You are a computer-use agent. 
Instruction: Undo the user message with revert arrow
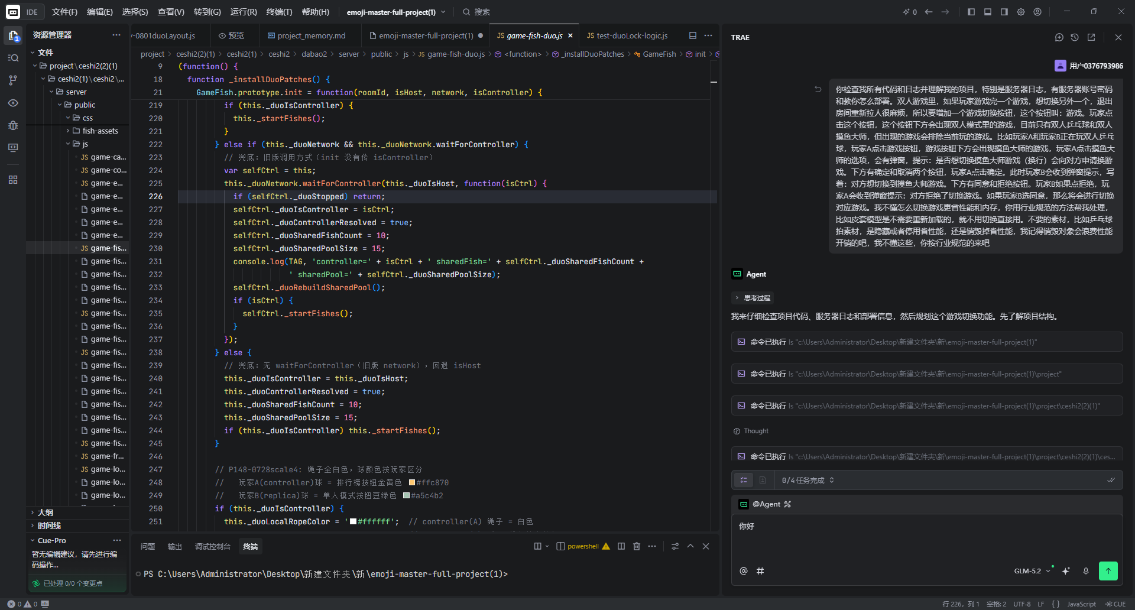(818, 89)
